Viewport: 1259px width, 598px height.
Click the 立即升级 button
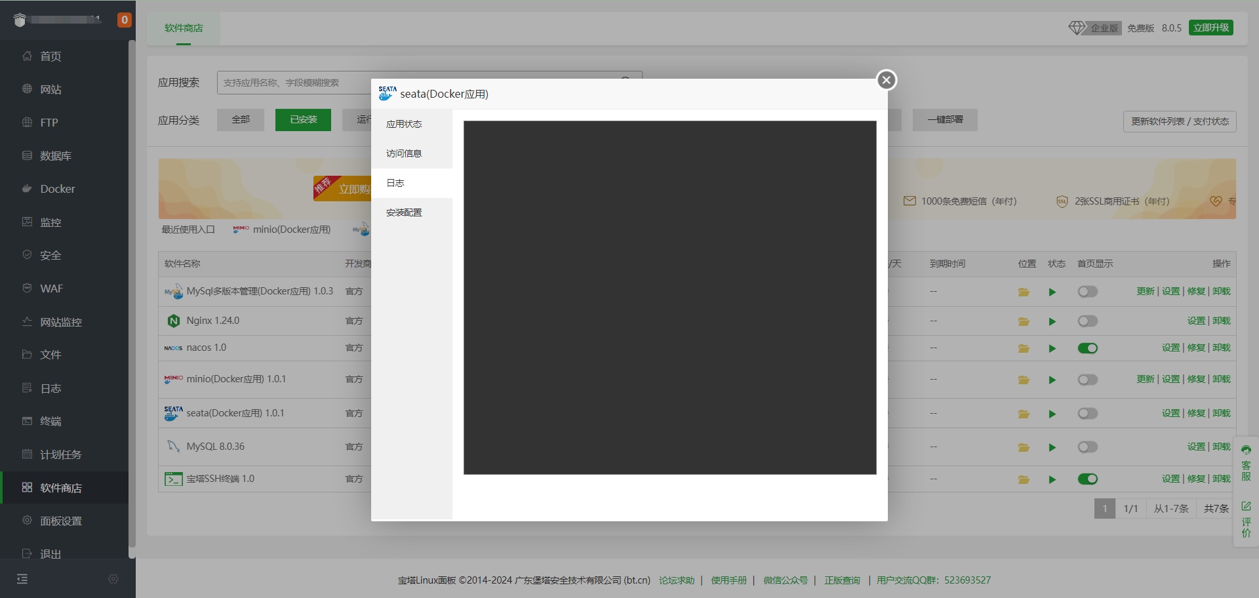pyautogui.click(x=1210, y=28)
